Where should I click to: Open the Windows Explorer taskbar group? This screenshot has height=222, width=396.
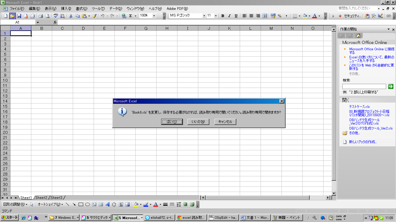tap(64, 218)
